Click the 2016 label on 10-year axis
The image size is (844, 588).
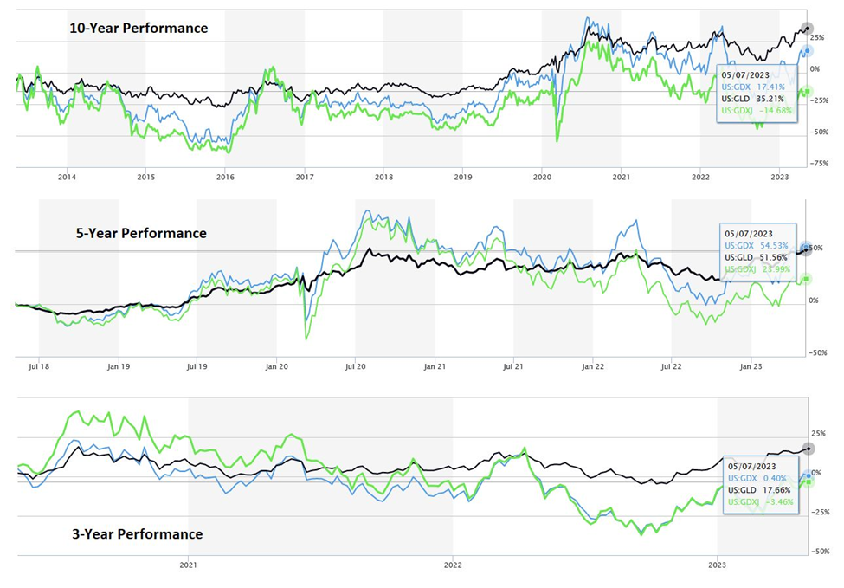(225, 176)
